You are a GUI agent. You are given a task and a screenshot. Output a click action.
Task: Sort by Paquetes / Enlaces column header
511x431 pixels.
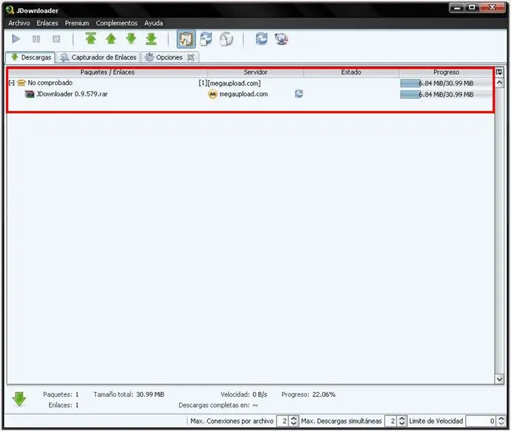tap(107, 72)
